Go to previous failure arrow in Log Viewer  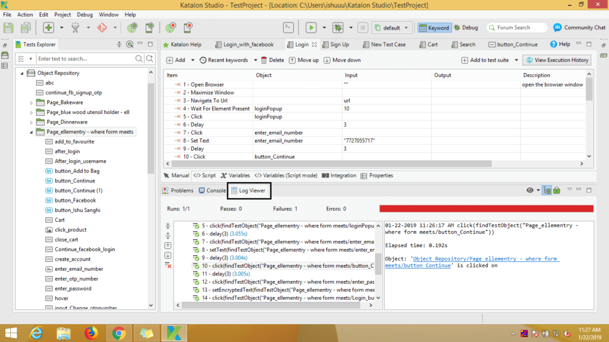tap(168, 245)
